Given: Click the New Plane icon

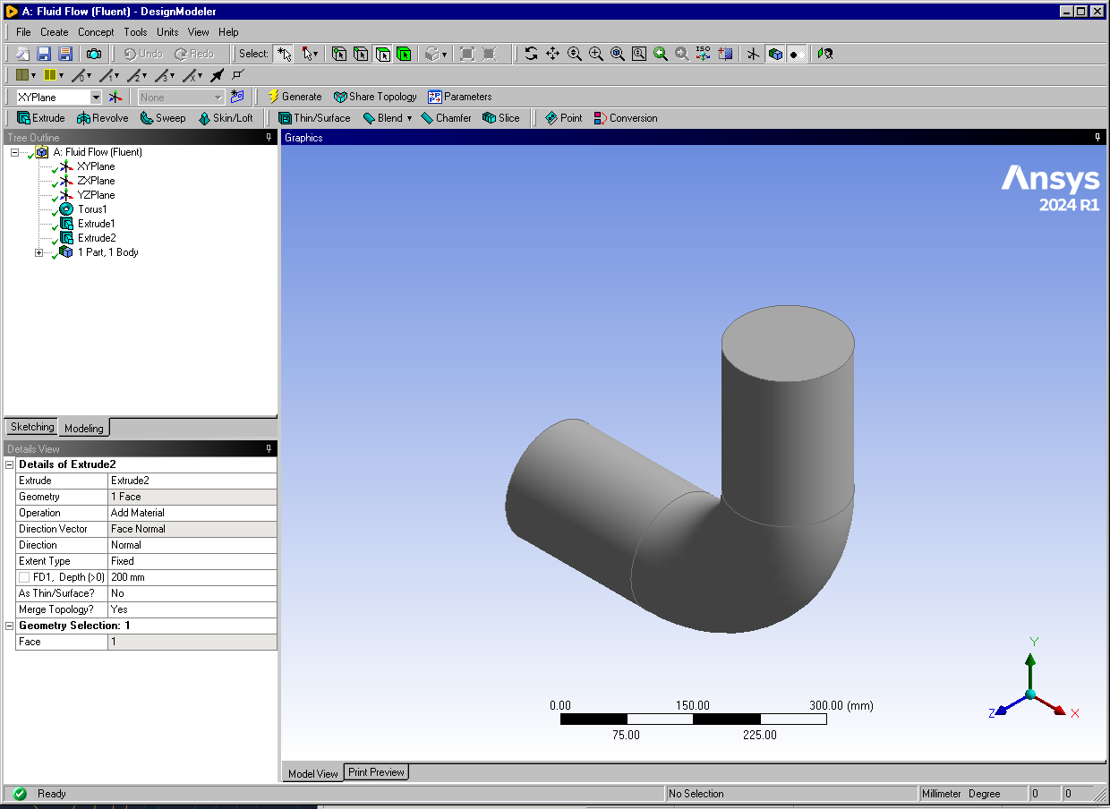Looking at the screenshot, I should 115,97.
